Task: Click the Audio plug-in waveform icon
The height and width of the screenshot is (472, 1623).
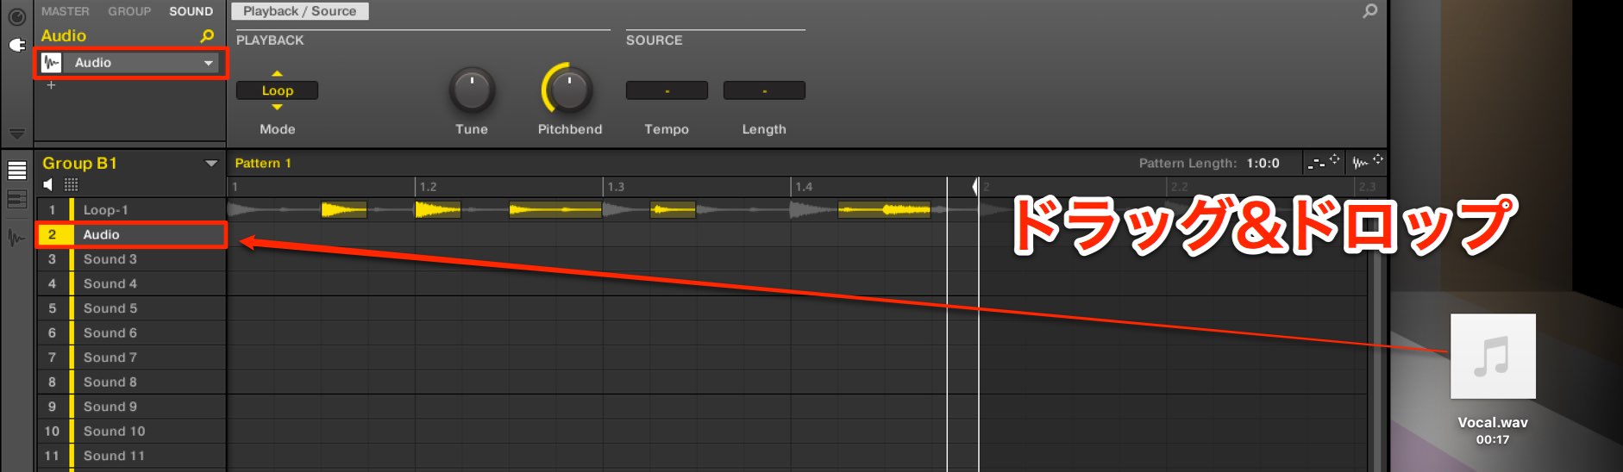Action: click(x=52, y=62)
